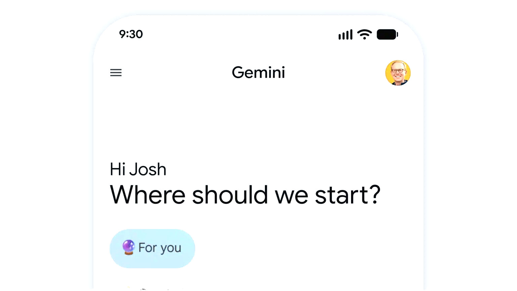Tap the cellular signal bars indicator
The image size is (517, 291).
[x=345, y=34]
